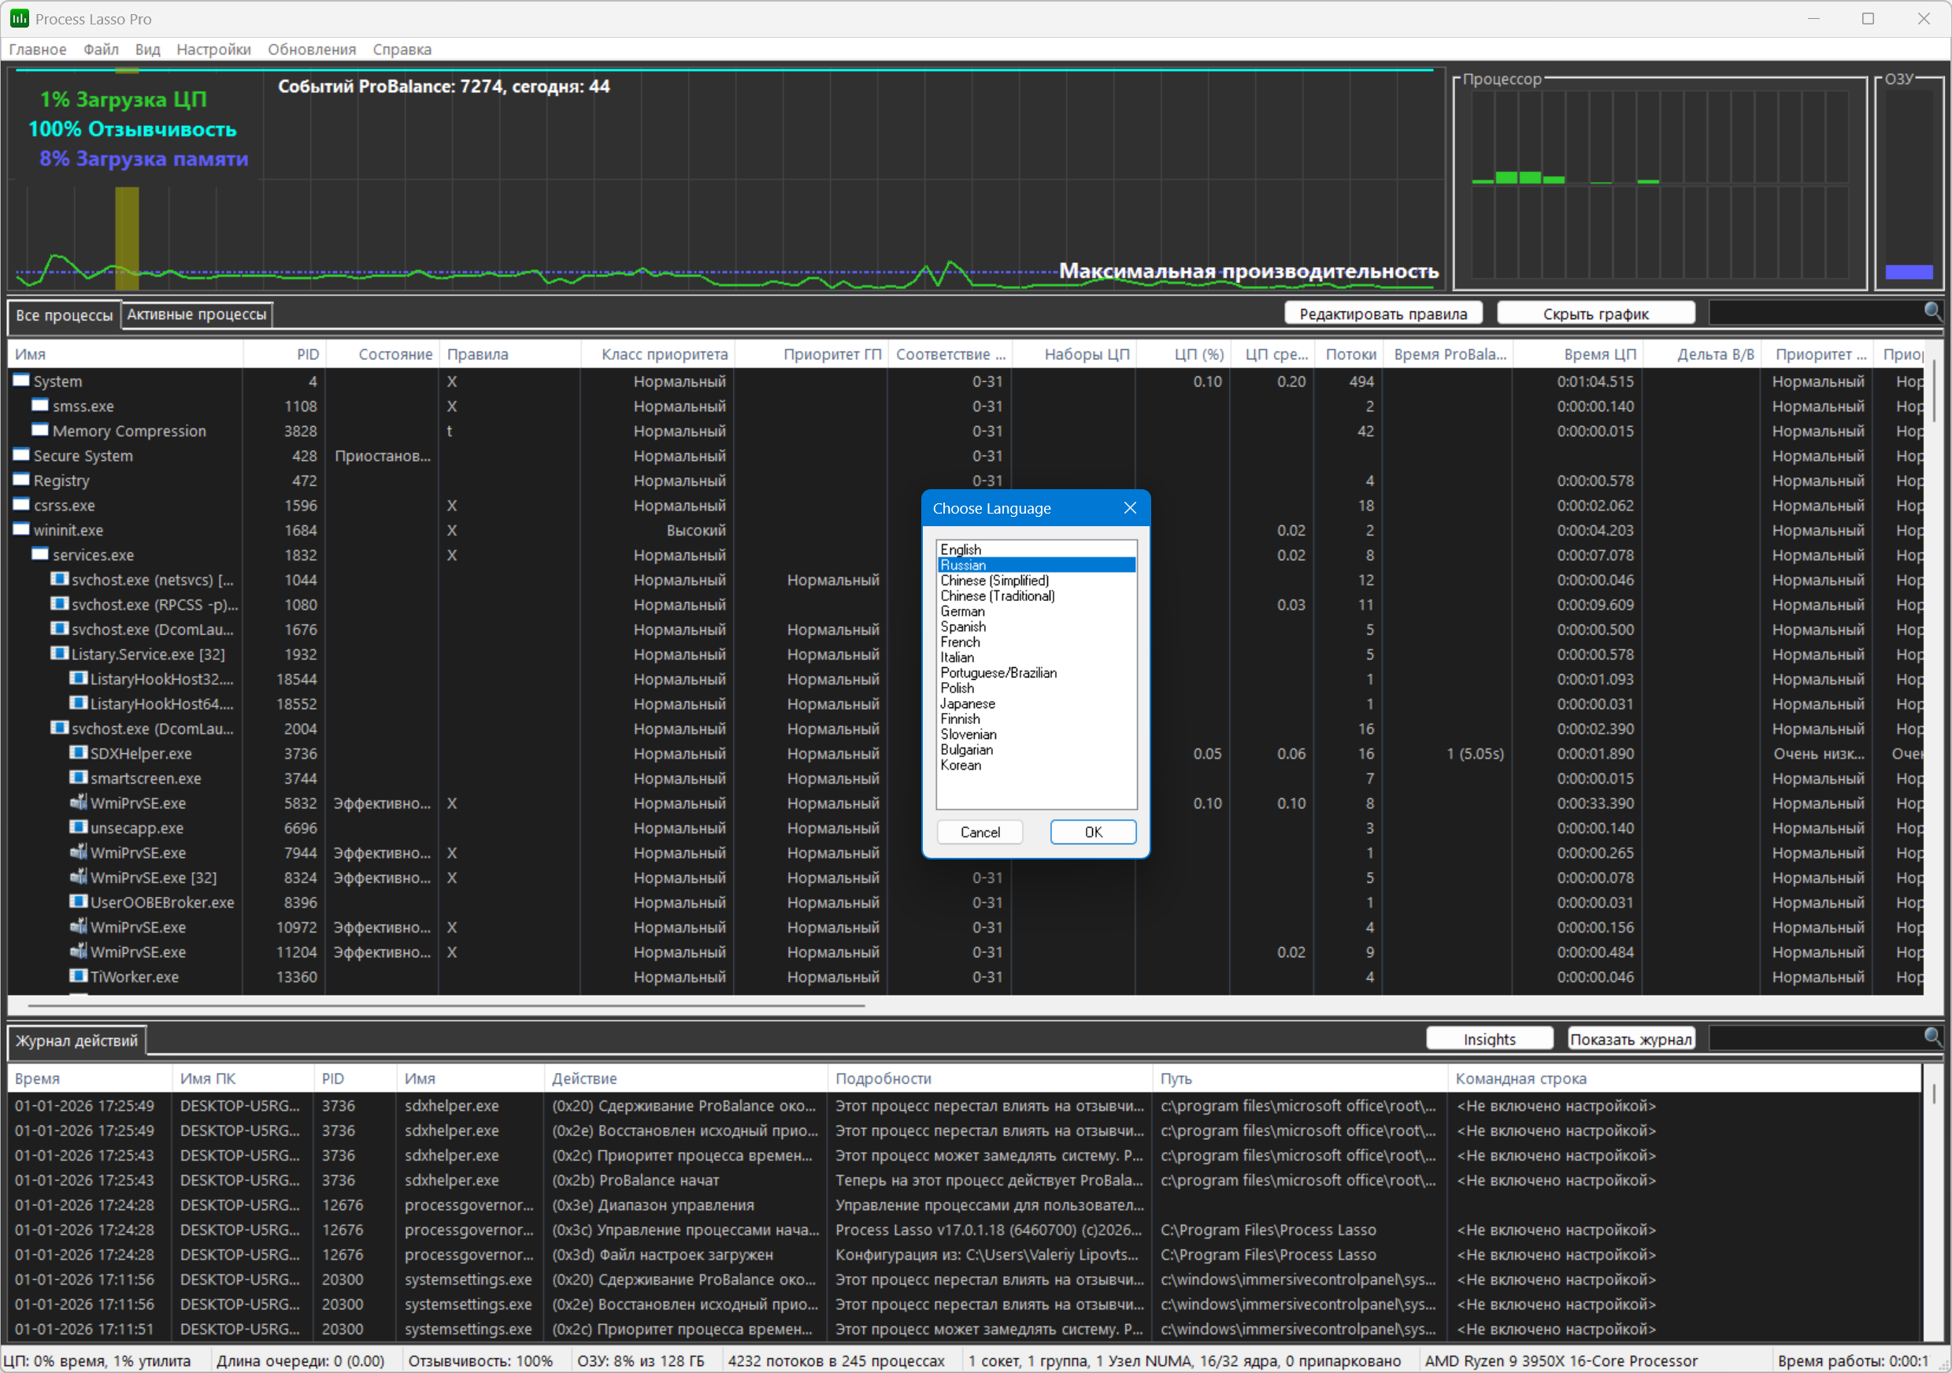Switch to the Активные процессы tab
The image size is (1952, 1373).
click(x=196, y=314)
